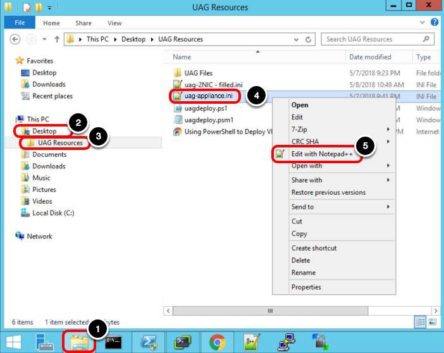Viewport: 444px width, 353px height.
Task: Open the terminal-screens taskbar icon next to Chrome
Action: pos(183,342)
